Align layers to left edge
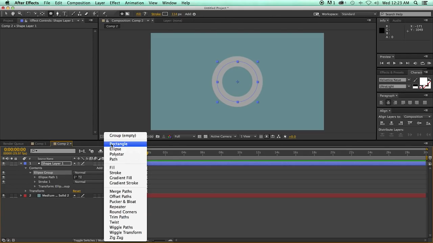This screenshot has height=243, width=433. click(x=382, y=123)
